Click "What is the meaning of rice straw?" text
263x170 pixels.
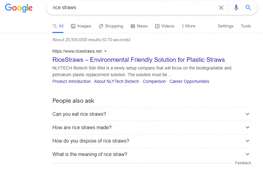(x=90, y=154)
